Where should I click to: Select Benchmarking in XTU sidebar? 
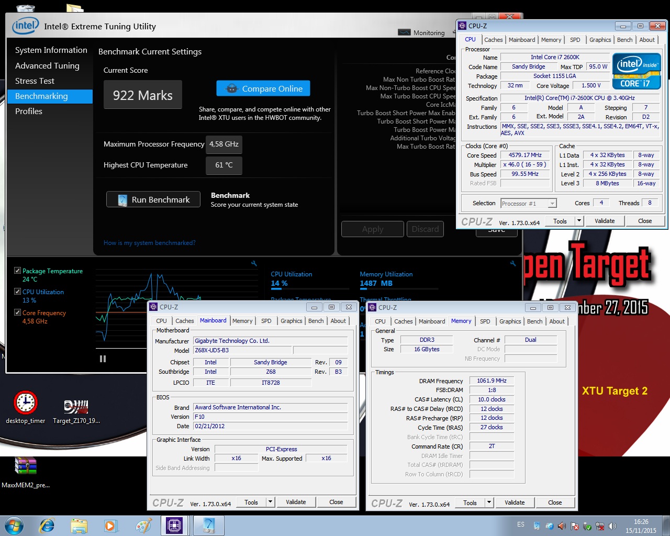coord(50,96)
